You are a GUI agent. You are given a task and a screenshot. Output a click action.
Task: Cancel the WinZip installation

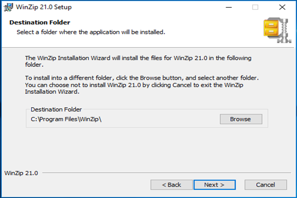click(x=266, y=184)
